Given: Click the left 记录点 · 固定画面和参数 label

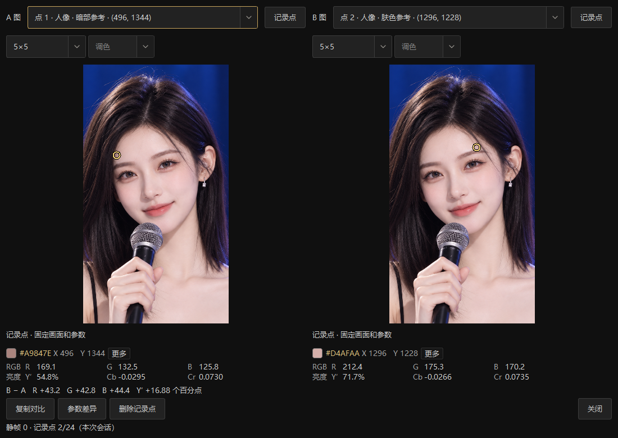Looking at the screenshot, I should 46,335.
